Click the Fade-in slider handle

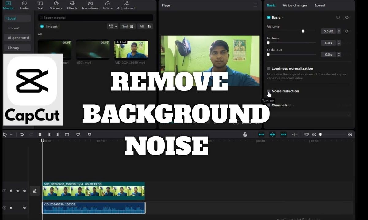268,43
